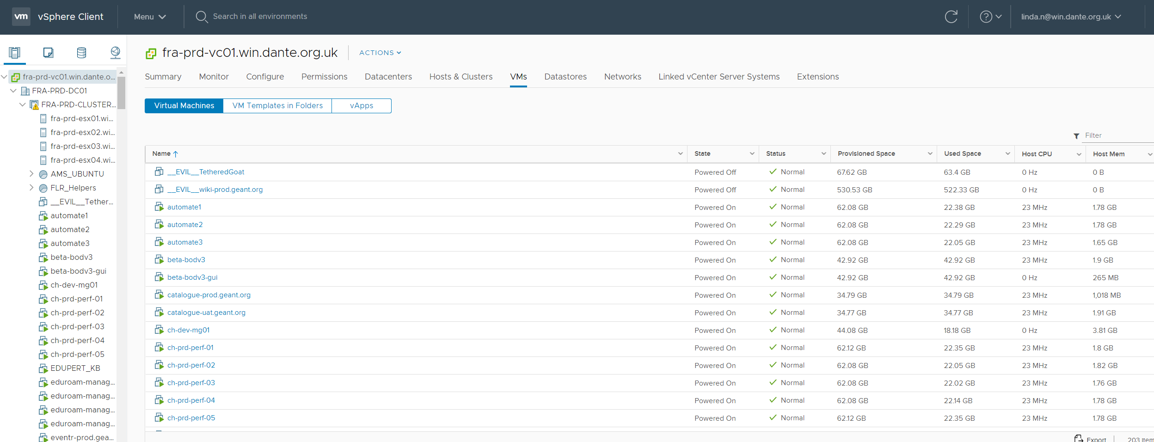Image resolution: width=1154 pixels, height=442 pixels.
Task: Click the VM icon in the ch-prd-perf-05 table row
Action: (159, 417)
